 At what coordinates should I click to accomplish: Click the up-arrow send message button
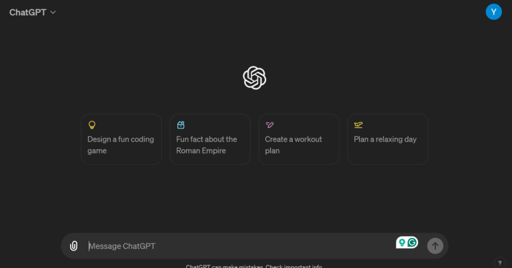pyautogui.click(x=435, y=245)
